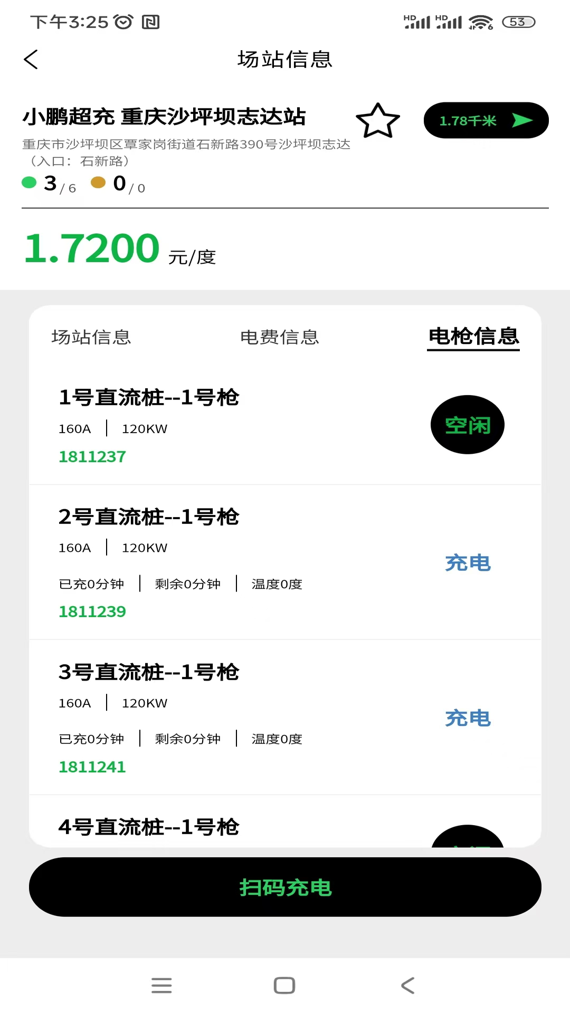Tap the back arrow in the header

tap(31, 59)
